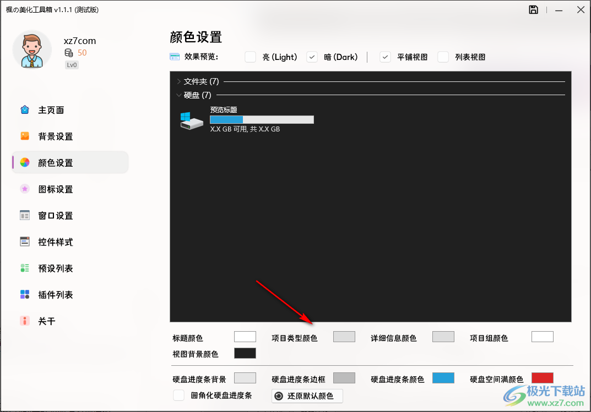Enable the 亮 (Light) preview checkbox
591x412 pixels.
[250, 57]
